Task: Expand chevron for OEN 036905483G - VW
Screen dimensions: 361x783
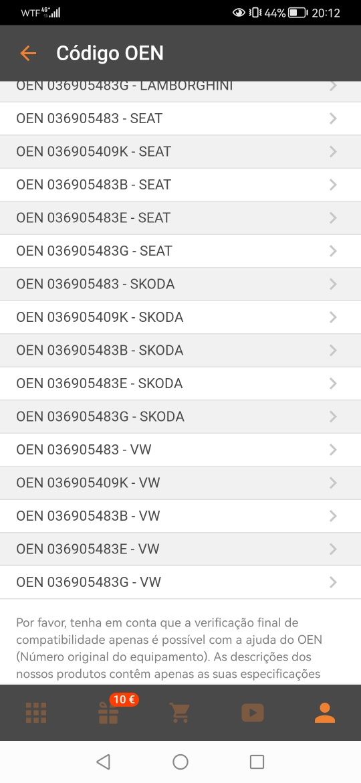Action: [333, 582]
